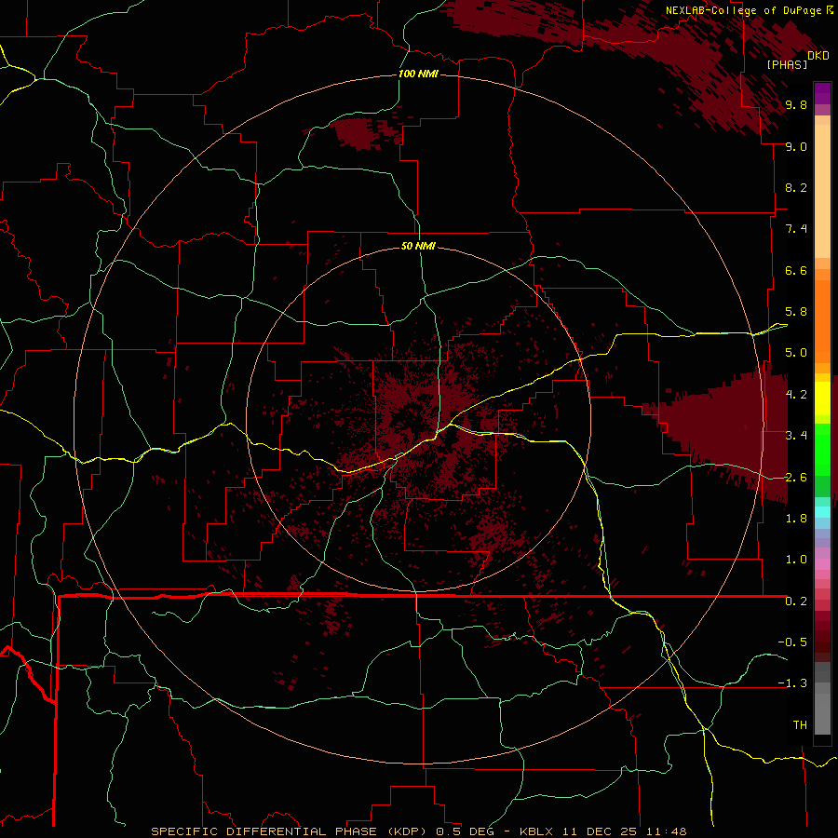Click the 3.4 scale value label
This screenshot has width=838, height=838.
[796, 436]
